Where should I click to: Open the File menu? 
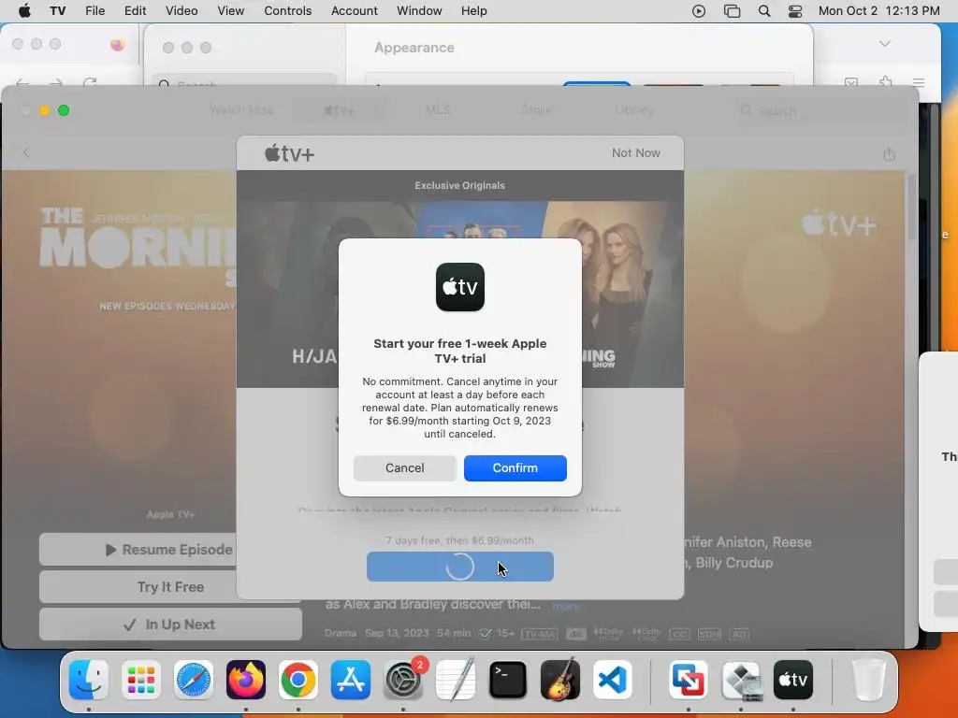[94, 10]
